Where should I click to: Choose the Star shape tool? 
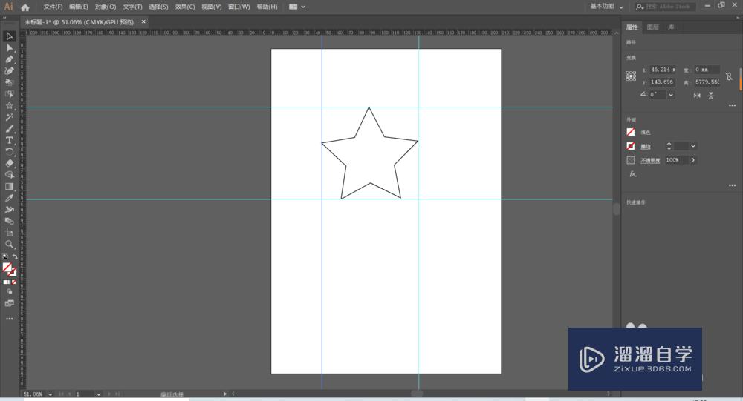[x=10, y=106]
